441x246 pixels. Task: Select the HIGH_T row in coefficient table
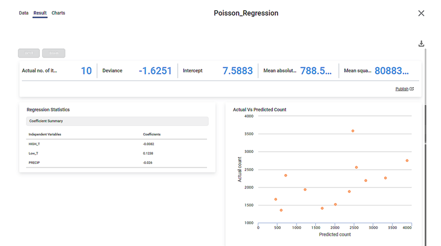click(34, 144)
